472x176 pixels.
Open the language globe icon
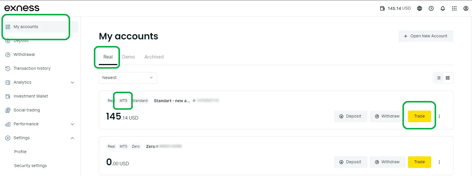pos(419,8)
